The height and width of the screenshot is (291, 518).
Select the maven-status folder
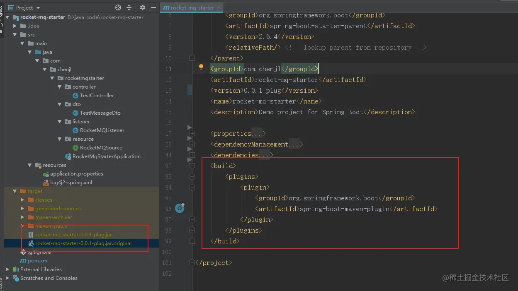click(51, 226)
